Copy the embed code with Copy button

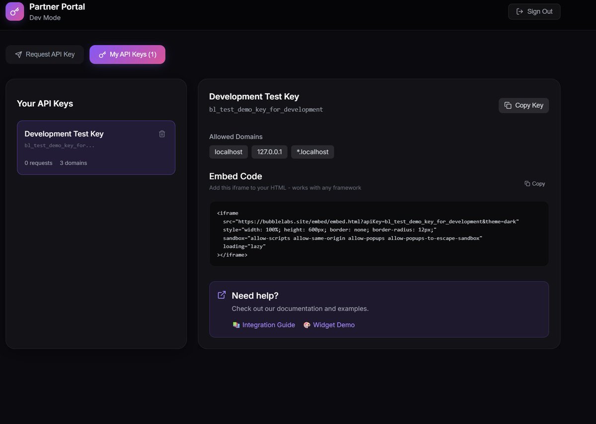(535, 184)
